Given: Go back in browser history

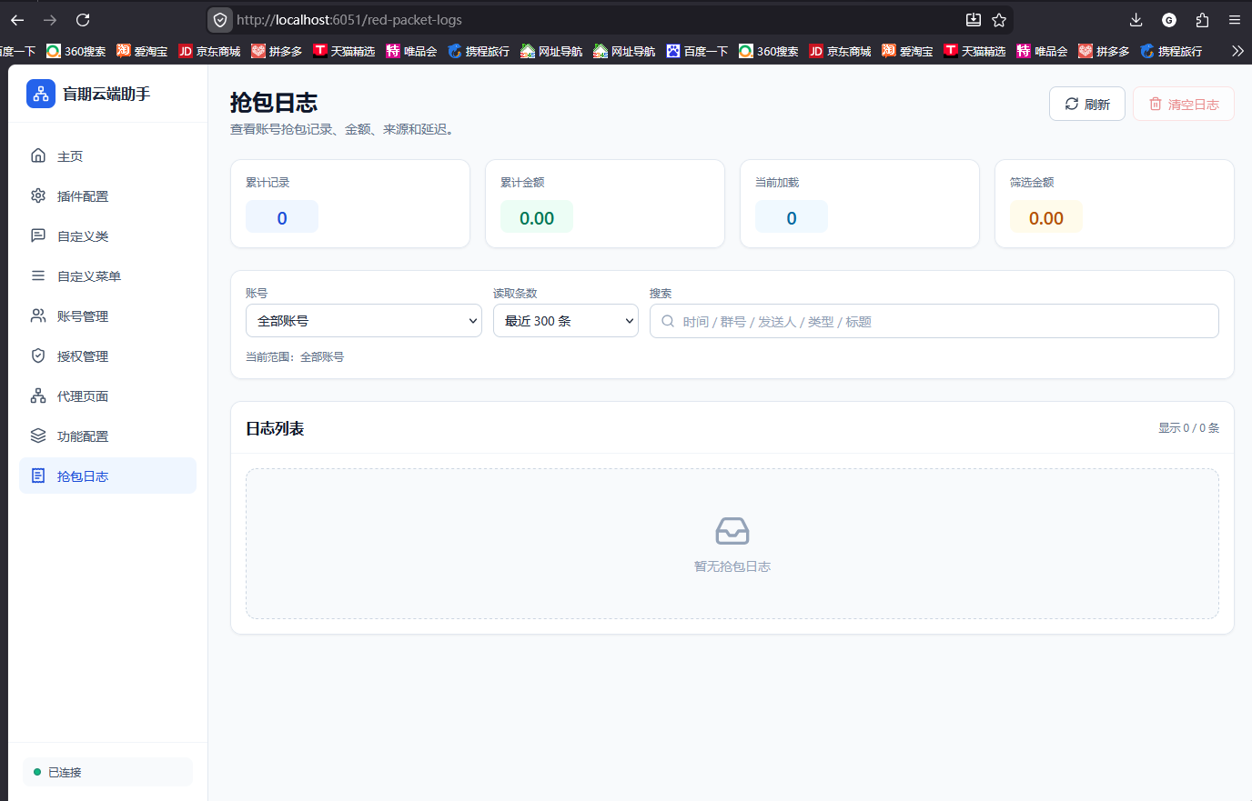Looking at the screenshot, I should tap(17, 20).
